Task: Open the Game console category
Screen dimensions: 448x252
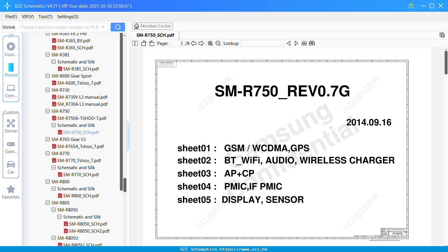Action: [x=11, y=147]
